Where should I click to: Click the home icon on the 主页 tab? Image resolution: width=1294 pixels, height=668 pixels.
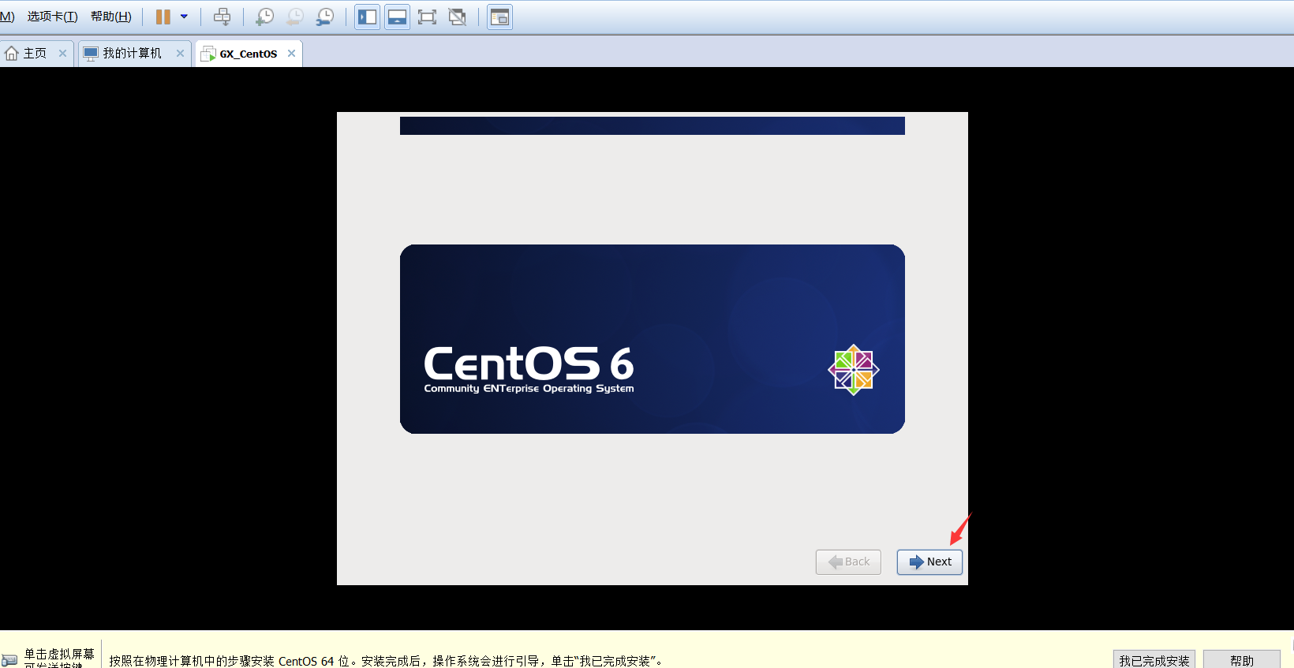(12, 54)
